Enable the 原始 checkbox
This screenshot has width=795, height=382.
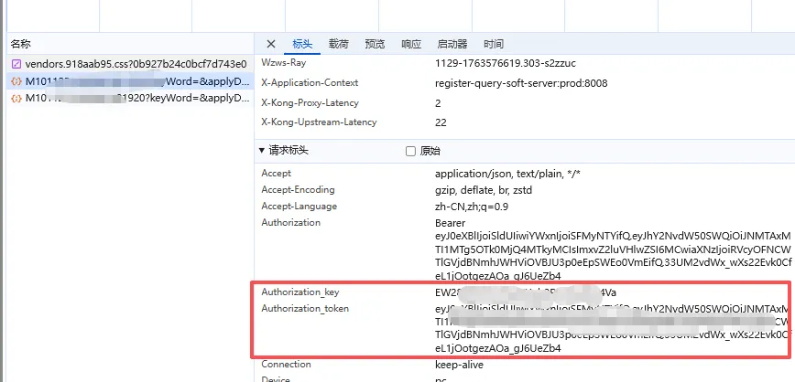coord(411,151)
